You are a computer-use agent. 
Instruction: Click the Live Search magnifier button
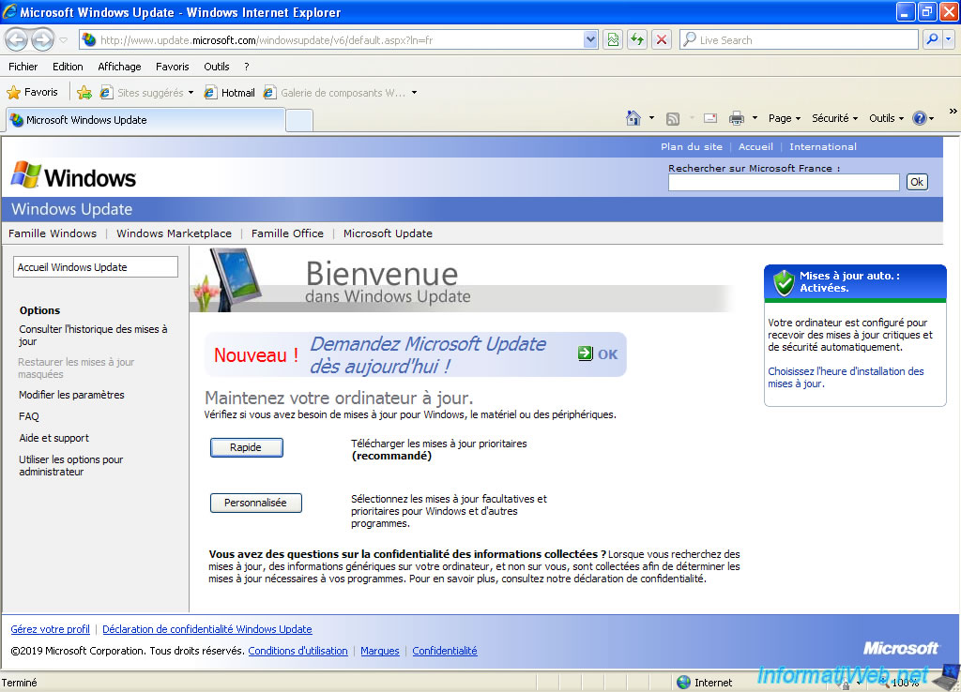(x=932, y=39)
